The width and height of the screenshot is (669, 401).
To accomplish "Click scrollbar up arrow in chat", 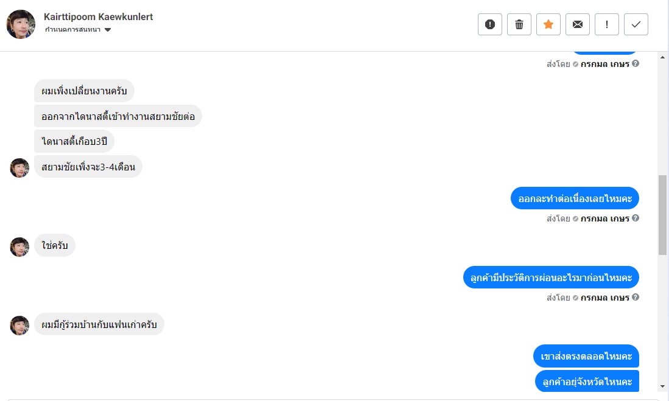I will 663,56.
